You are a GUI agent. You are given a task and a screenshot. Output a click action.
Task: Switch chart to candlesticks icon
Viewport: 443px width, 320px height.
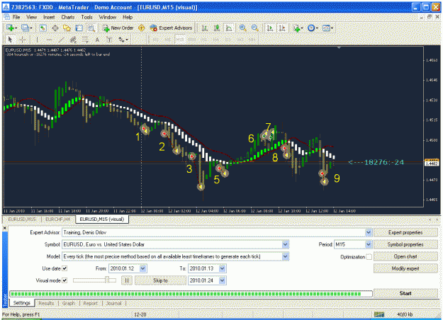coord(217,28)
